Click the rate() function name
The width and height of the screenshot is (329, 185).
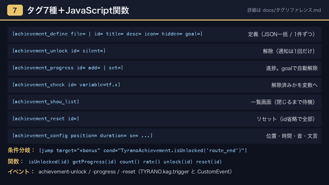pyautogui.click(x=152, y=162)
